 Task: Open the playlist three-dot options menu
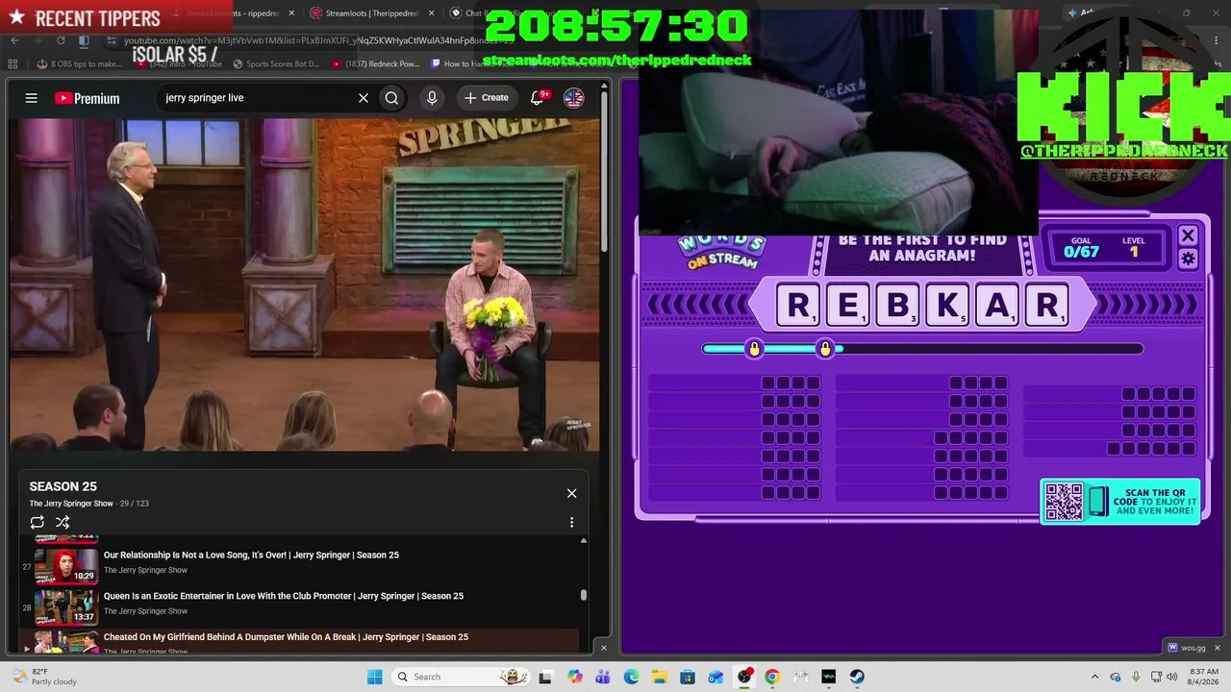[571, 522]
